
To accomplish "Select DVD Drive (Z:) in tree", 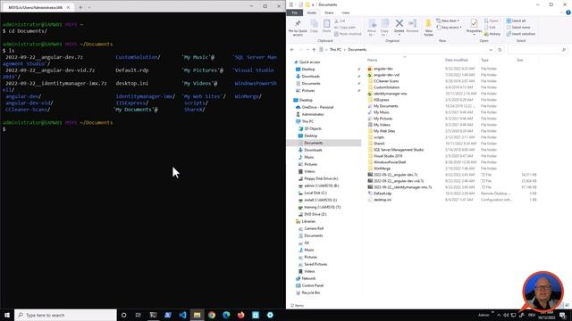I will 315,214.
